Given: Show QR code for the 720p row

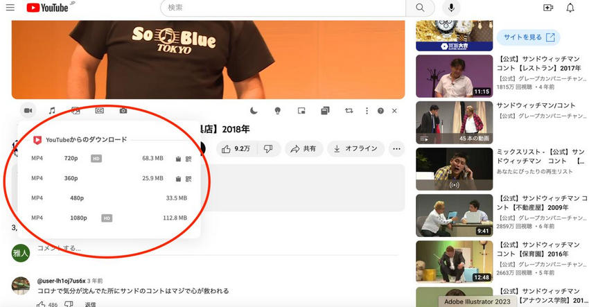Looking at the screenshot, I should coord(188,159).
